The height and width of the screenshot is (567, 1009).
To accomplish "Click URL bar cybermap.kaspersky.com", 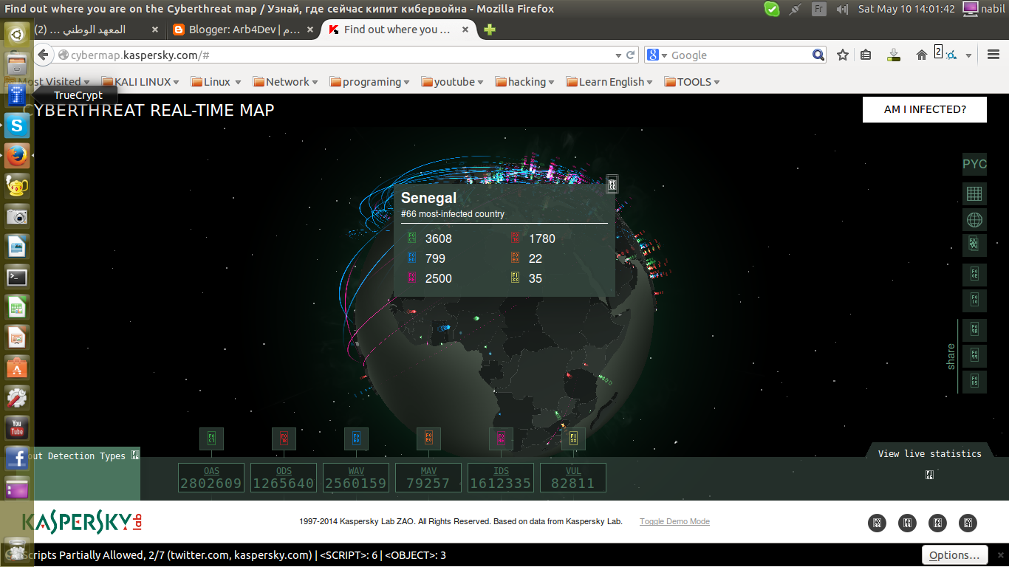I will coord(336,55).
